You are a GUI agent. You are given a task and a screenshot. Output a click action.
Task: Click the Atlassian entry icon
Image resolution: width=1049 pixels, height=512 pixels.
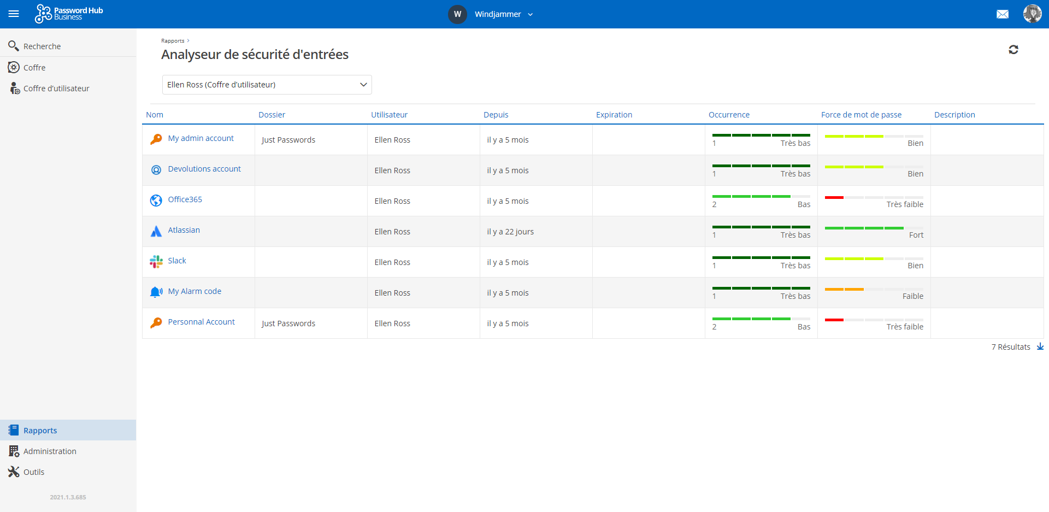[x=156, y=231]
